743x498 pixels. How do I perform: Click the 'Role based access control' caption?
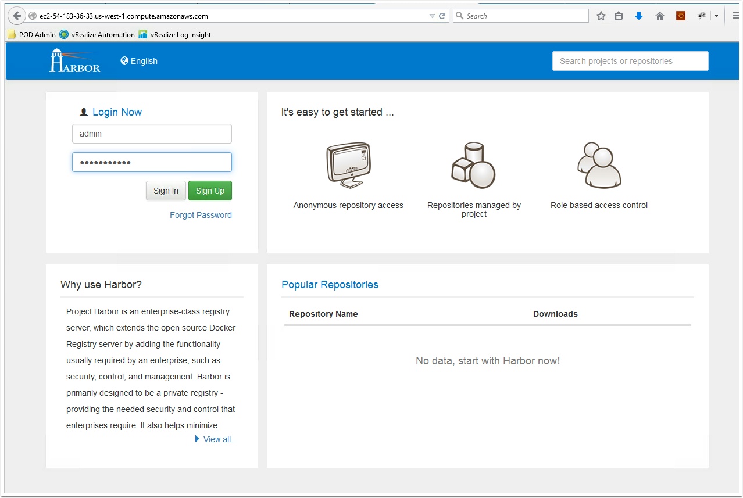[x=599, y=205]
